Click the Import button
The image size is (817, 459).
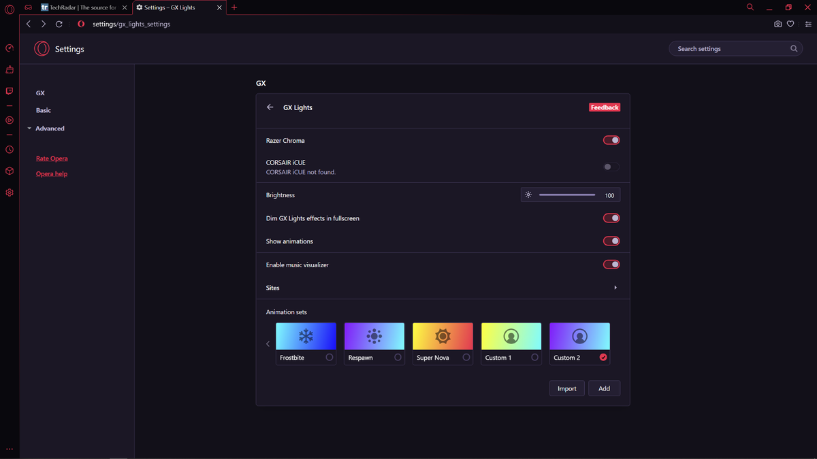(x=566, y=388)
